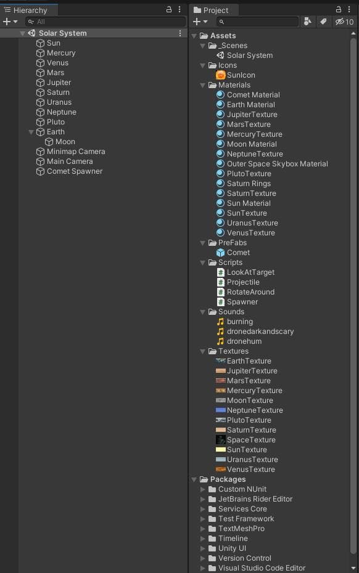This screenshot has height=573, width=359.
Task: Select the RotateAround script
Action: tap(250, 292)
